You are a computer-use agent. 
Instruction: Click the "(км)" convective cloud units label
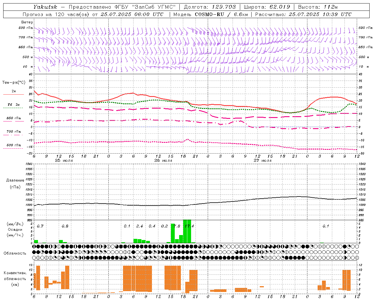coord(15,284)
